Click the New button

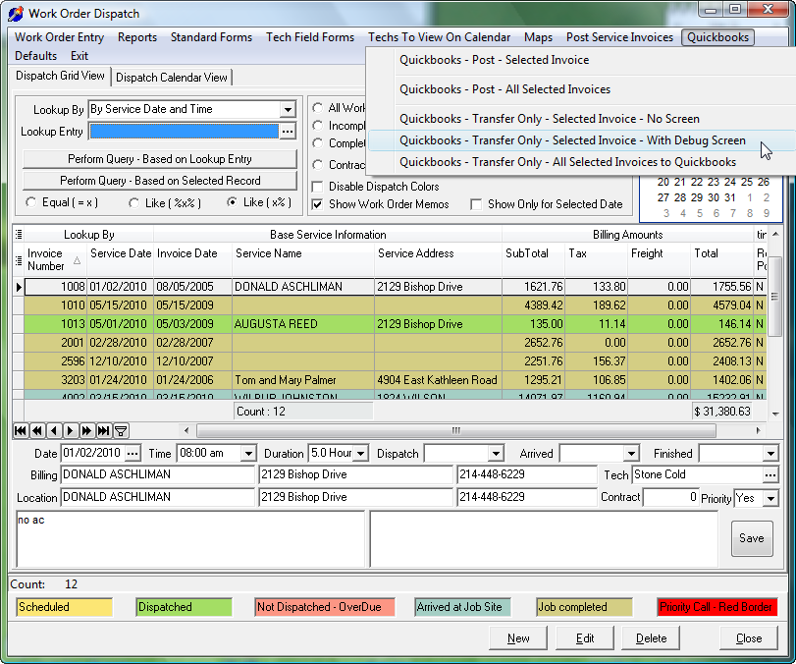click(x=518, y=638)
